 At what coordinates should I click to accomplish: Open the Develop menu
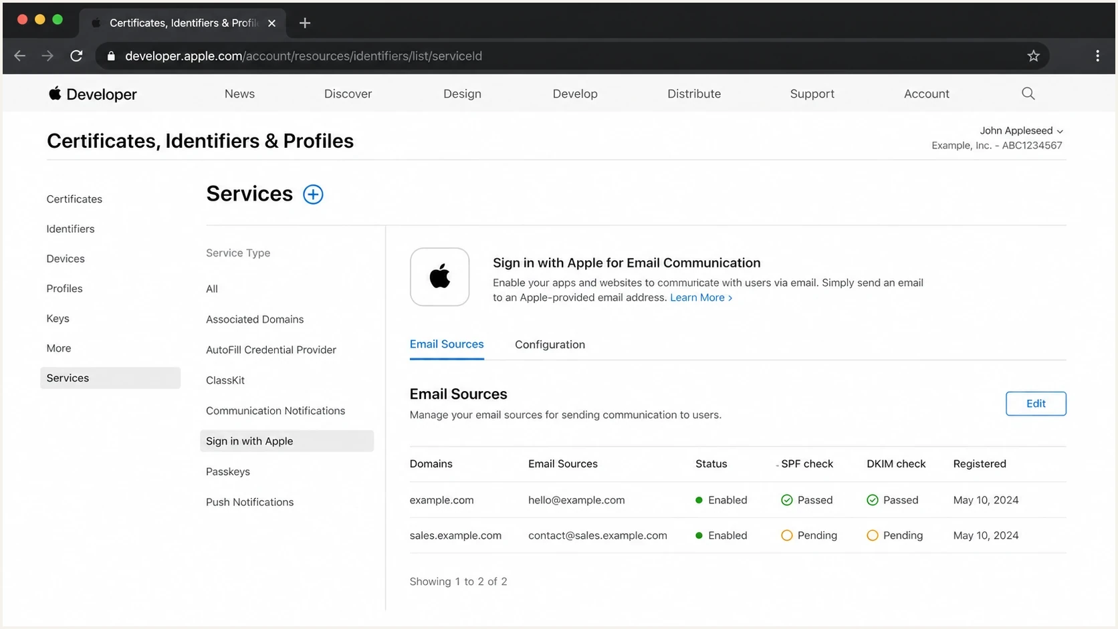click(x=575, y=94)
